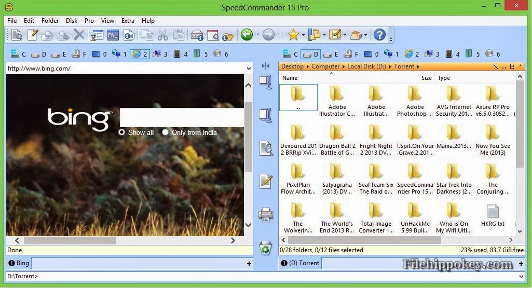532x288 pixels.
Task: Click the find files toolbar icon
Action: click(213, 35)
